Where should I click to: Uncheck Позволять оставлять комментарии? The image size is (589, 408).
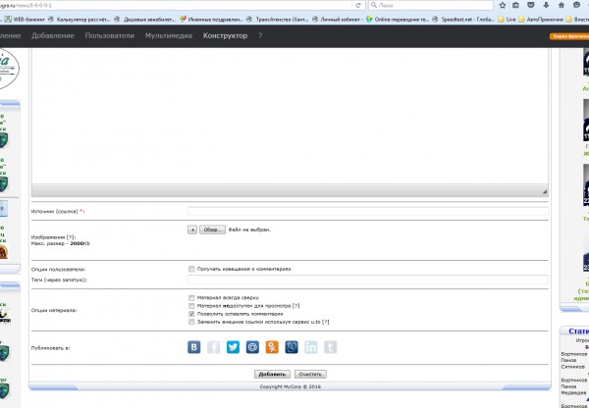point(191,314)
